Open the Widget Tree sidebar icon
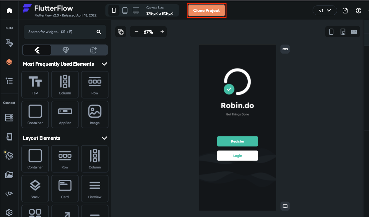The width and height of the screenshot is (369, 217). (9, 81)
